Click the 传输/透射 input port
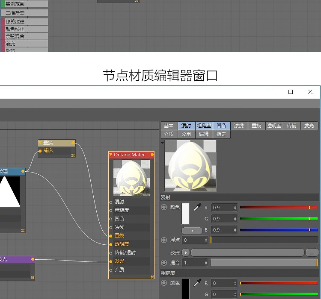This screenshot has width=321, height=299. [x=111, y=253]
